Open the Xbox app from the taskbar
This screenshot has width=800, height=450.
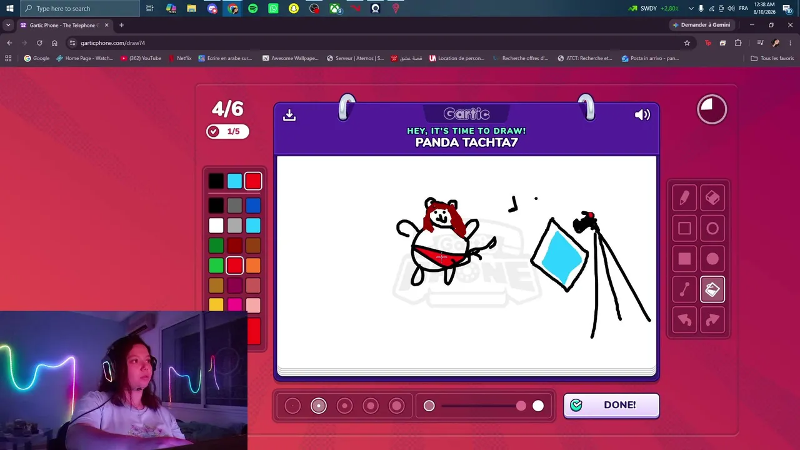[x=335, y=8]
